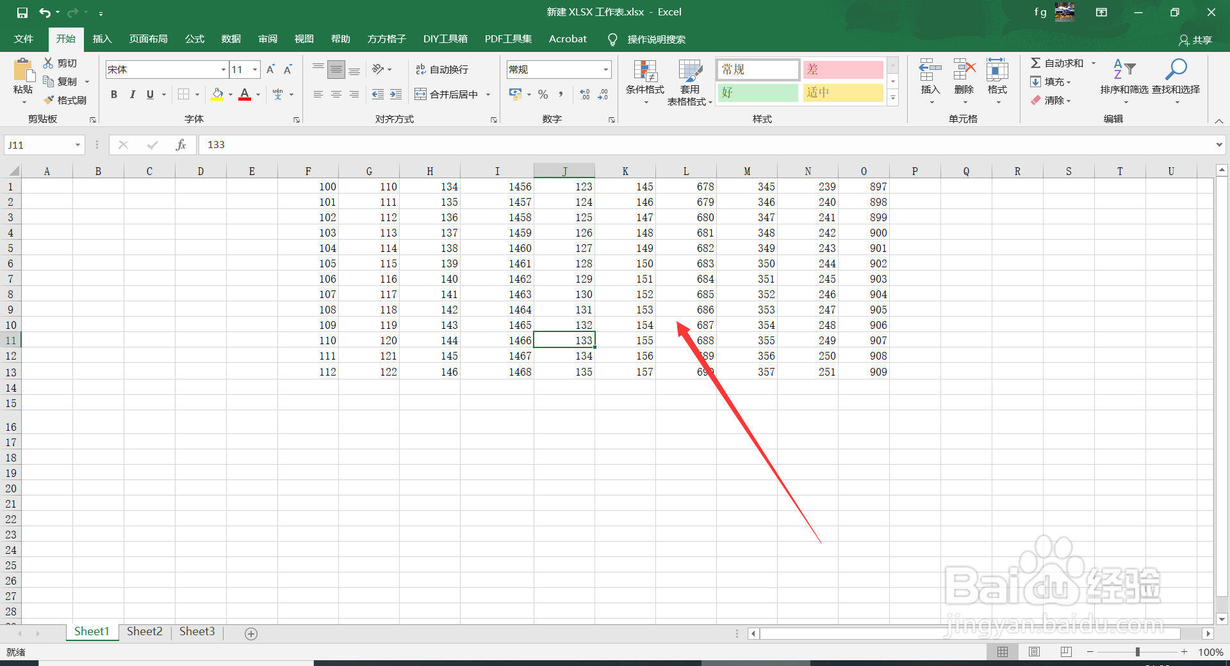Click the Save icon in title bar
The height and width of the screenshot is (666, 1230).
click(22, 12)
